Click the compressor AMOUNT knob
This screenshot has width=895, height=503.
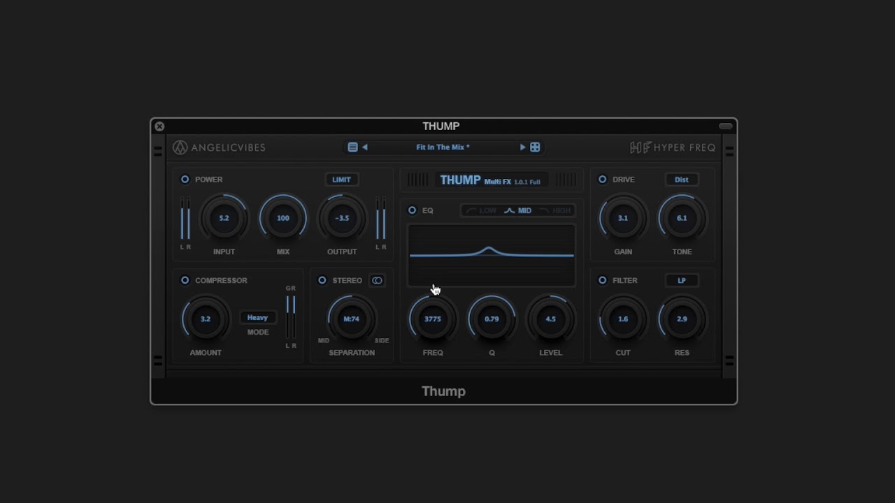[206, 319]
